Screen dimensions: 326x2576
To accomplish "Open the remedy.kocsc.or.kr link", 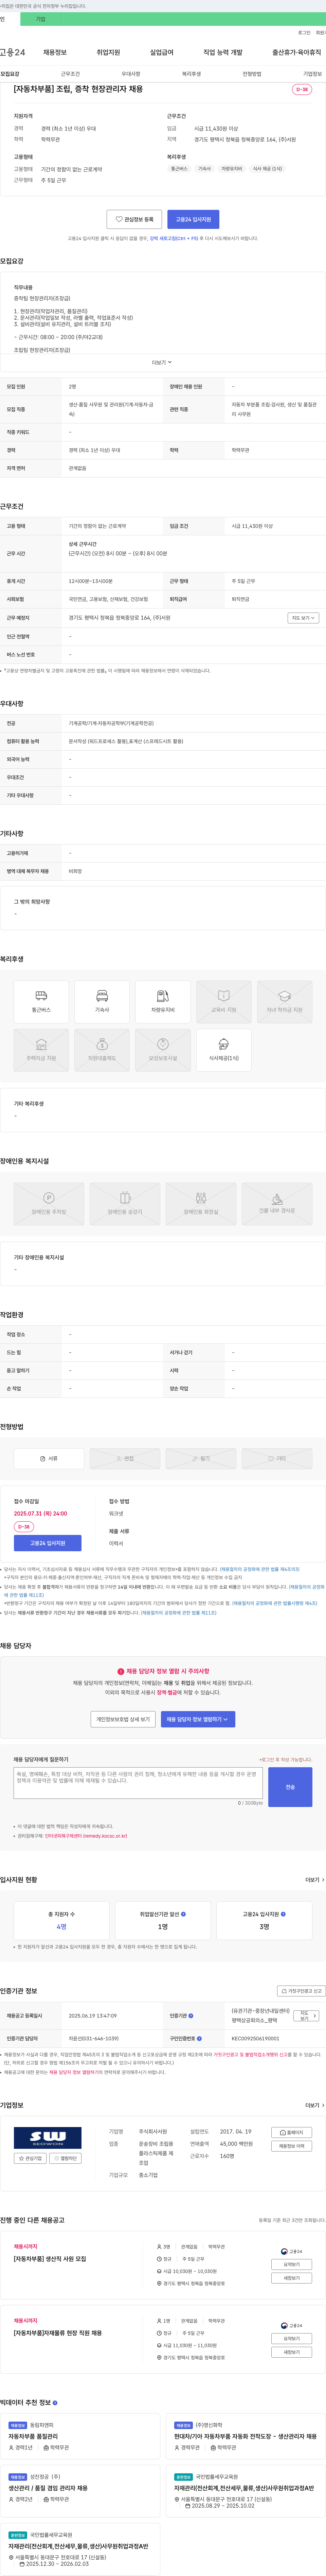I will [86, 1836].
